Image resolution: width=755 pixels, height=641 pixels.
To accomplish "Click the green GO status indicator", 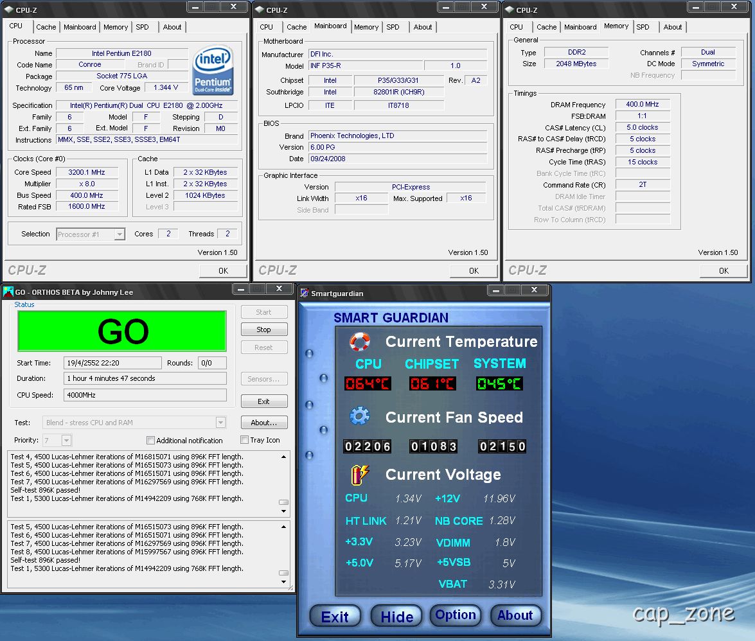I will pyautogui.click(x=122, y=331).
